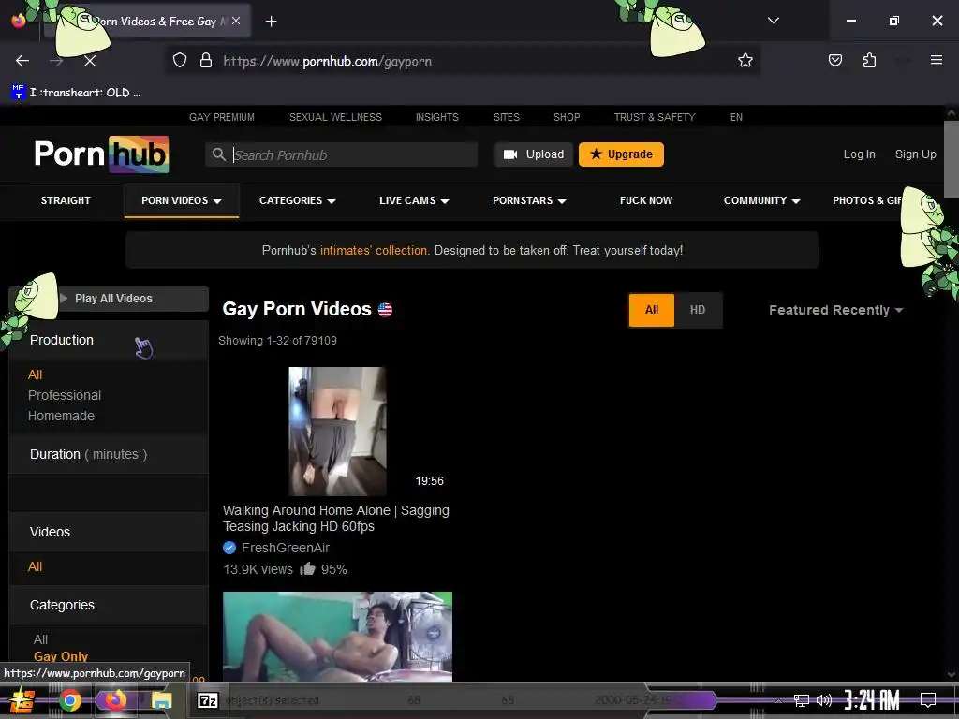This screenshot has height=719, width=959.
Task: Open the bookmarks toolbar transheart item
Action: point(76,93)
